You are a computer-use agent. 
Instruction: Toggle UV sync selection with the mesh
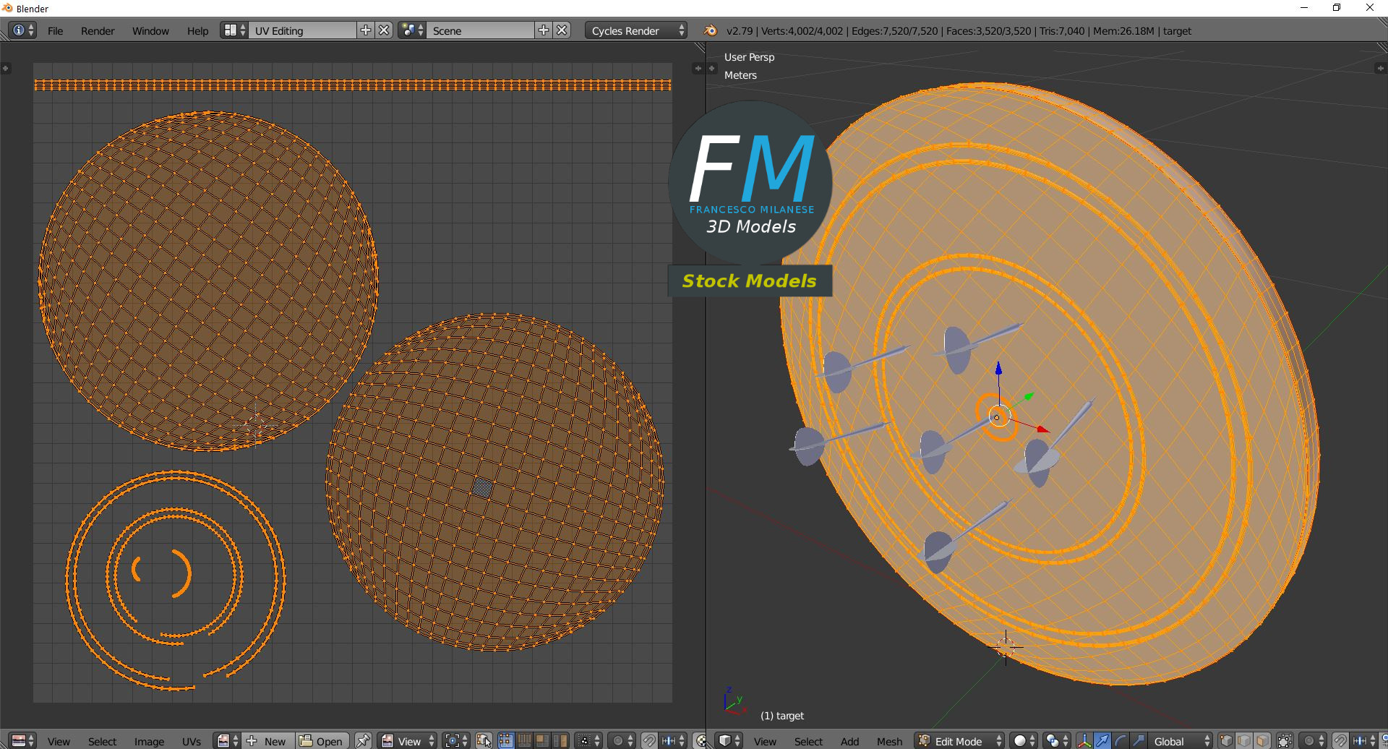[x=484, y=740]
